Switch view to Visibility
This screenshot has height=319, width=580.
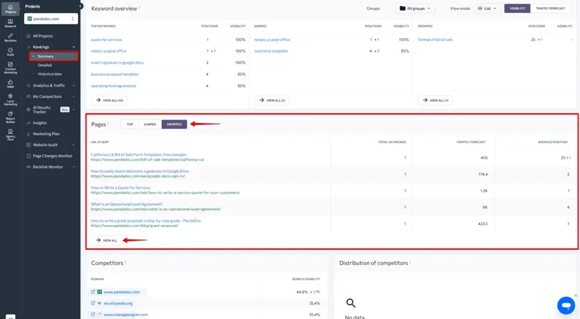tap(517, 8)
